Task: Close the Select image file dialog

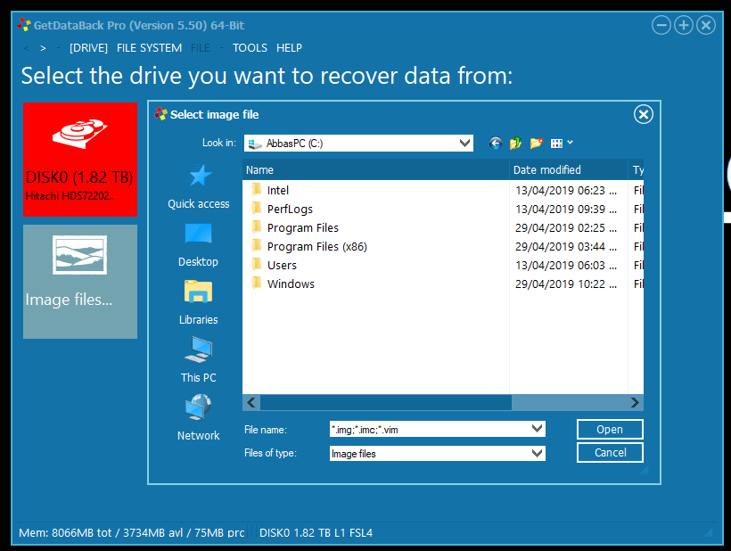Action: [644, 114]
